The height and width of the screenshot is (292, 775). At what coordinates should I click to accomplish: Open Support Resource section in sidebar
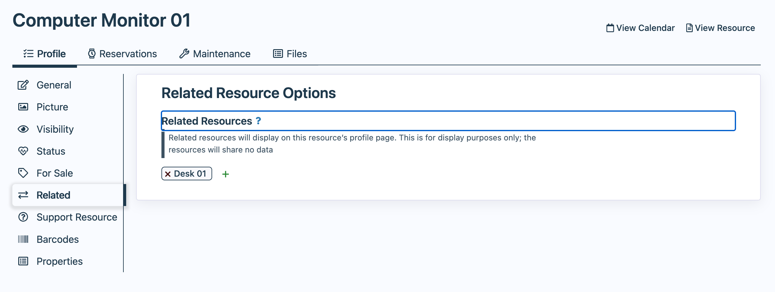click(x=77, y=217)
